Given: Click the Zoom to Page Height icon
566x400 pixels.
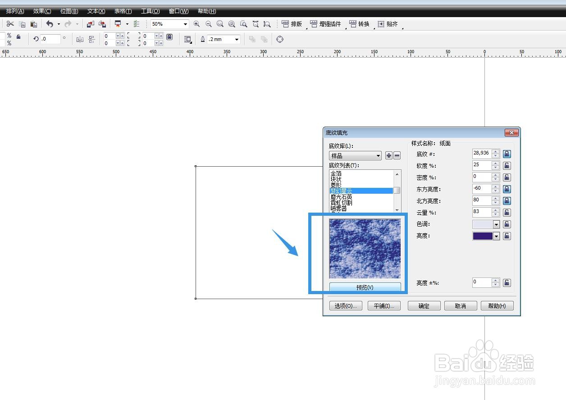Looking at the screenshot, I should pyautogui.click(x=267, y=24).
